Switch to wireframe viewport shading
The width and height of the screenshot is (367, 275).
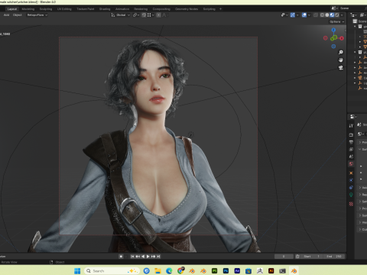(323, 15)
